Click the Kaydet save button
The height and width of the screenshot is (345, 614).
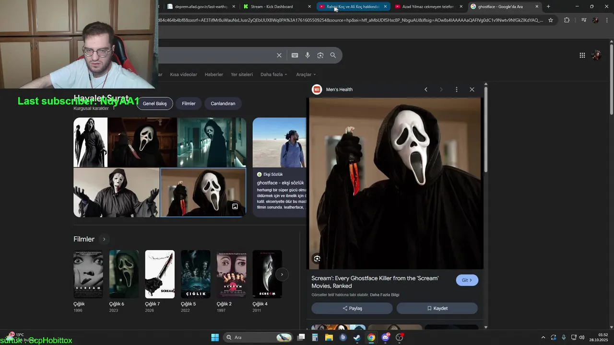point(437,309)
